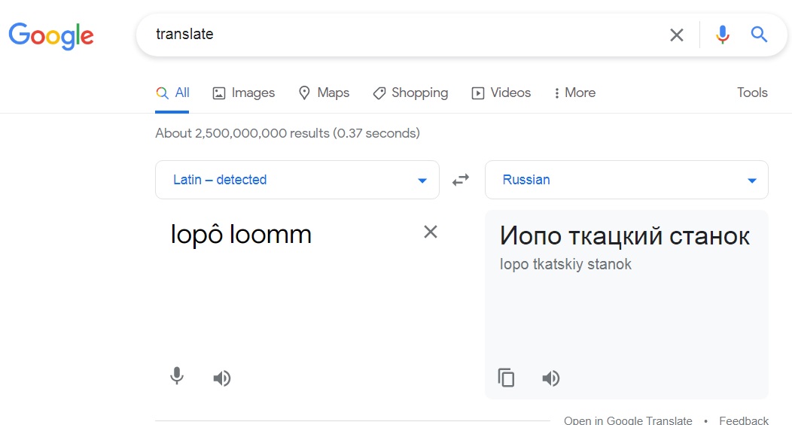
Task: Open the Shopping results tab
Action: [410, 93]
